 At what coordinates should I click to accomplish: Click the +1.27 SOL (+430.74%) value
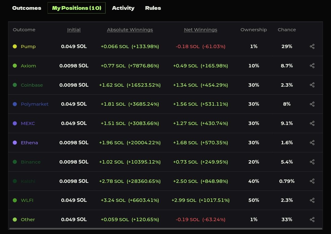tap(200, 123)
